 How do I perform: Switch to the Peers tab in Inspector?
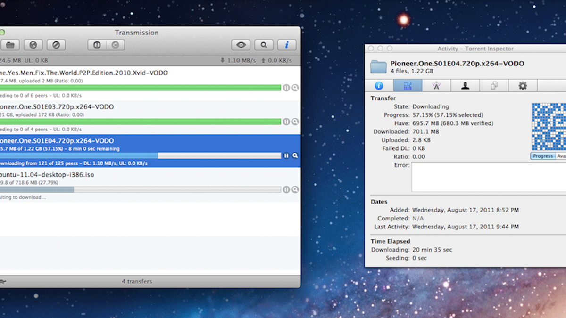465,86
